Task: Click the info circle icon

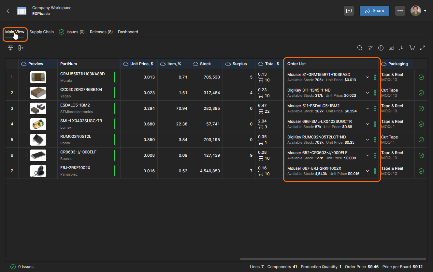Action: pos(381,48)
